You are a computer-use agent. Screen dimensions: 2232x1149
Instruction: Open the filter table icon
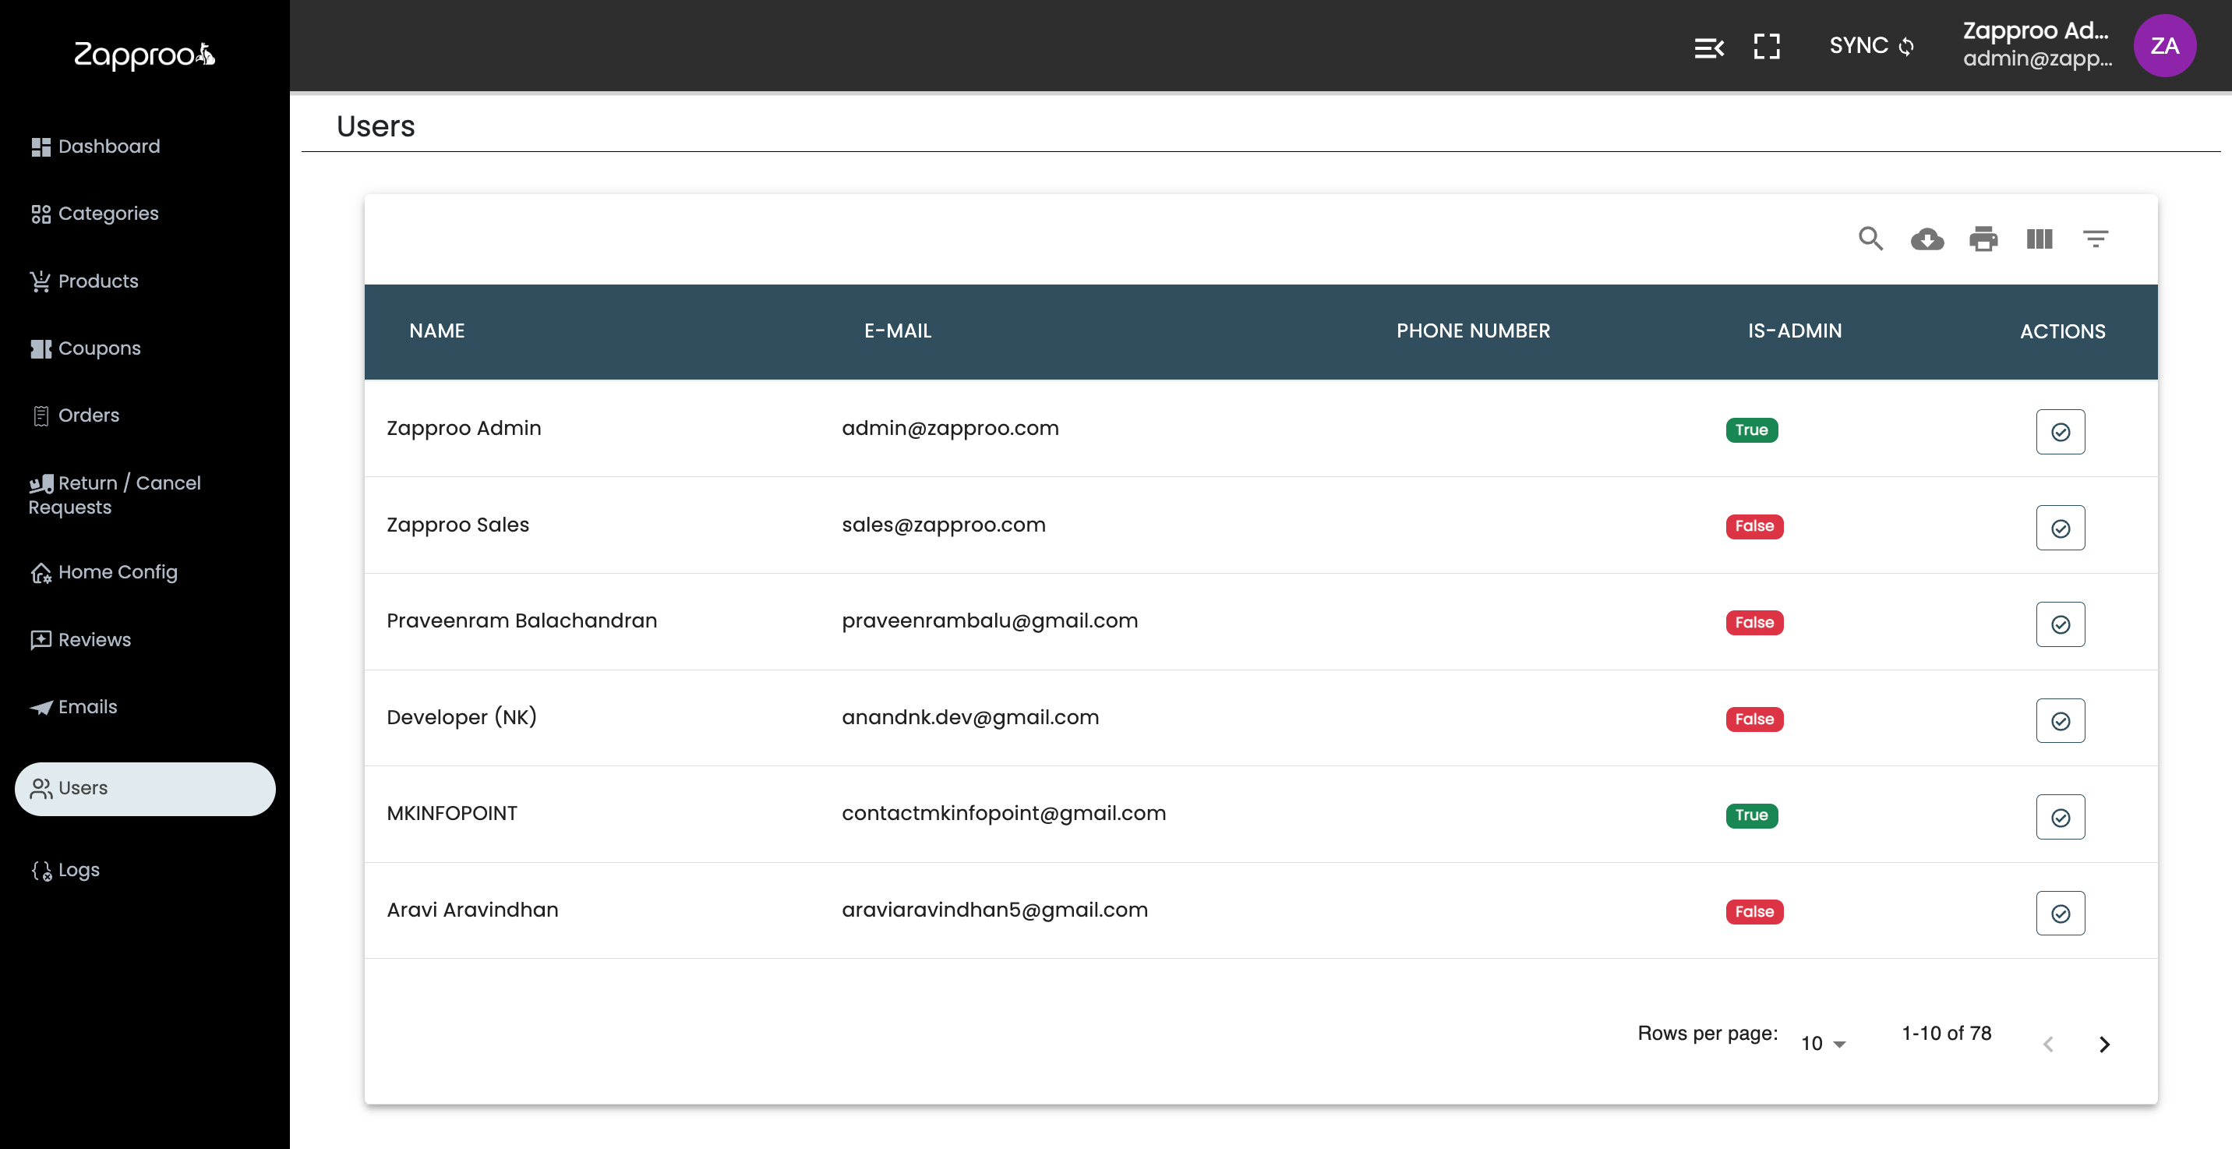coord(2095,239)
